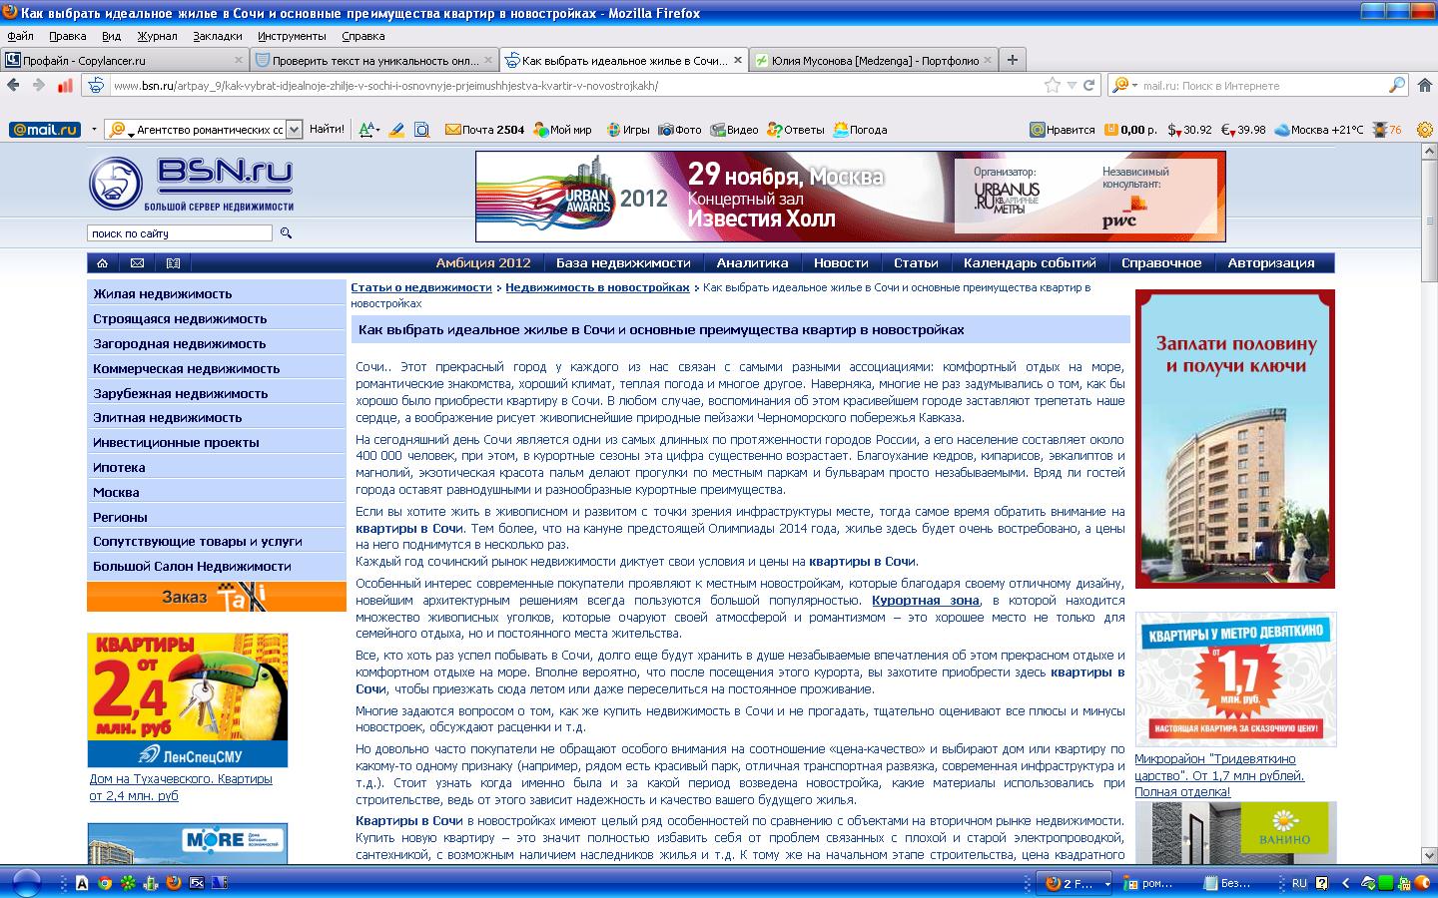Switch to the Юлия Мусонова [Medzenga] tab
The image size is (1438, 898).
point(873,60)
